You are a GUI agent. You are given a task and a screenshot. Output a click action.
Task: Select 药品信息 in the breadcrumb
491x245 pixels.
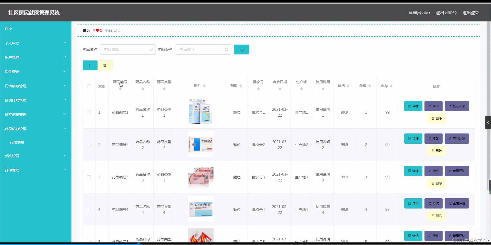tap(112, 30)
